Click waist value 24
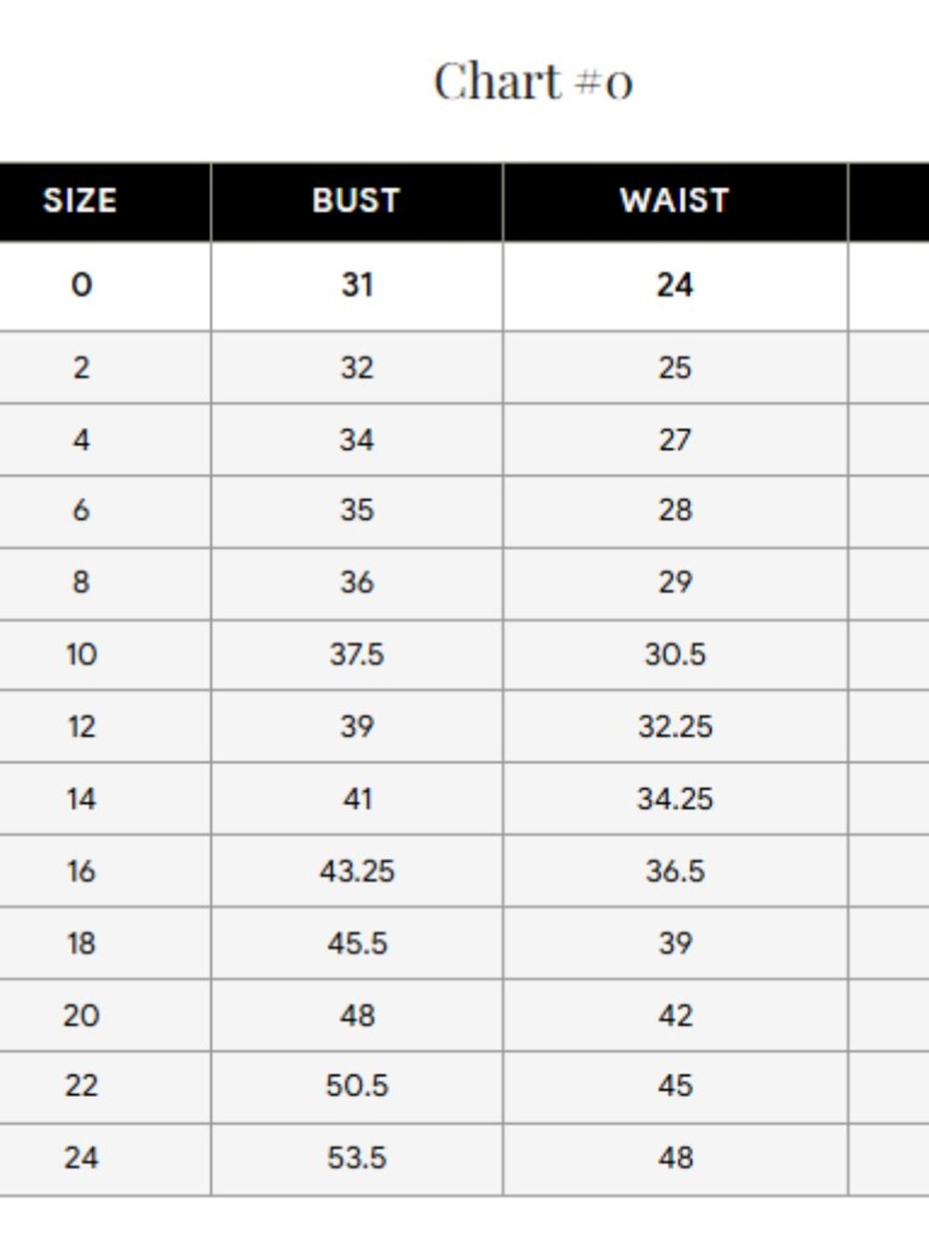Image resolution: width=929 pixels, height=1238 pixels. point(674,284)
